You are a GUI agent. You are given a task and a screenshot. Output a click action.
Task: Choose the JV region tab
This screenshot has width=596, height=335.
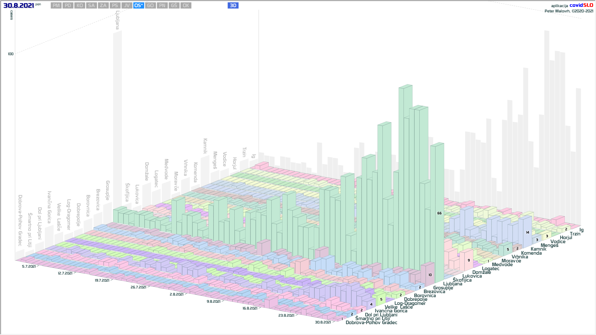pyautogui.click(x=127, y=6)
